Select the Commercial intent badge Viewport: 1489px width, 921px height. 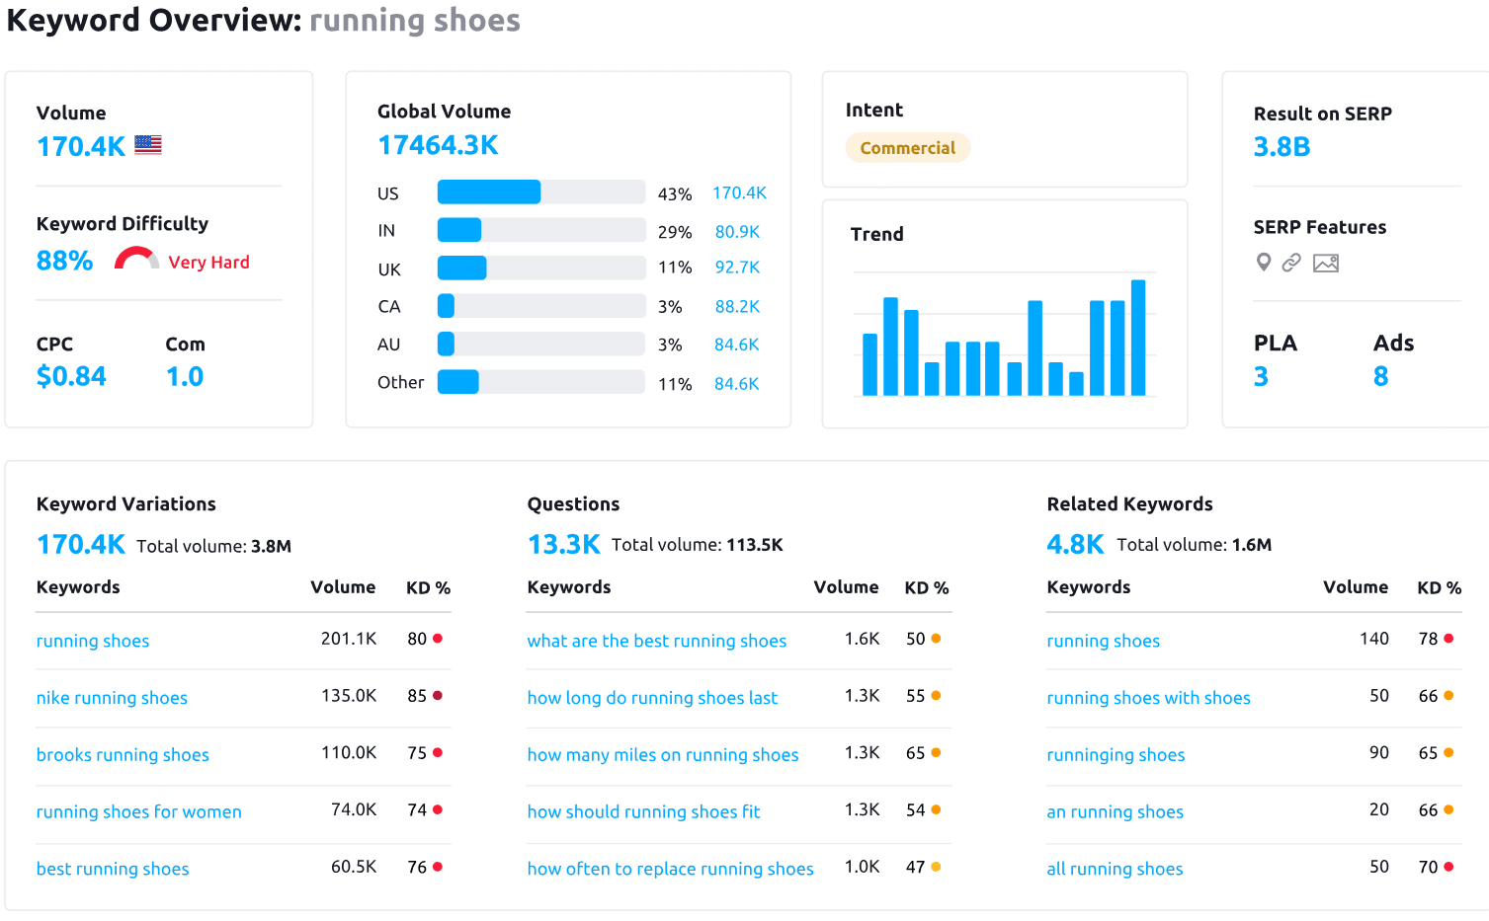907,147
